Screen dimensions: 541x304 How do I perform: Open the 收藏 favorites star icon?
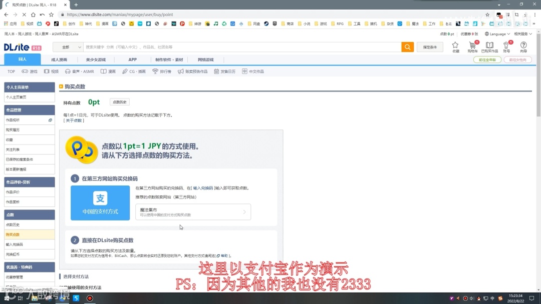coord(455,47)
